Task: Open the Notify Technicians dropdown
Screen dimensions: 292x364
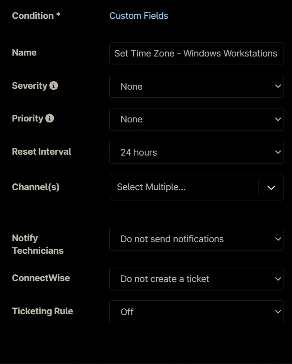Action: pos(197,239)
